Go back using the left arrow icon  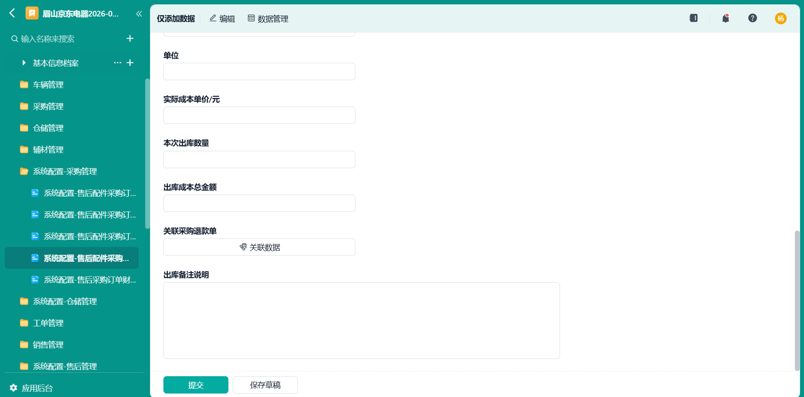coord(12,13)
